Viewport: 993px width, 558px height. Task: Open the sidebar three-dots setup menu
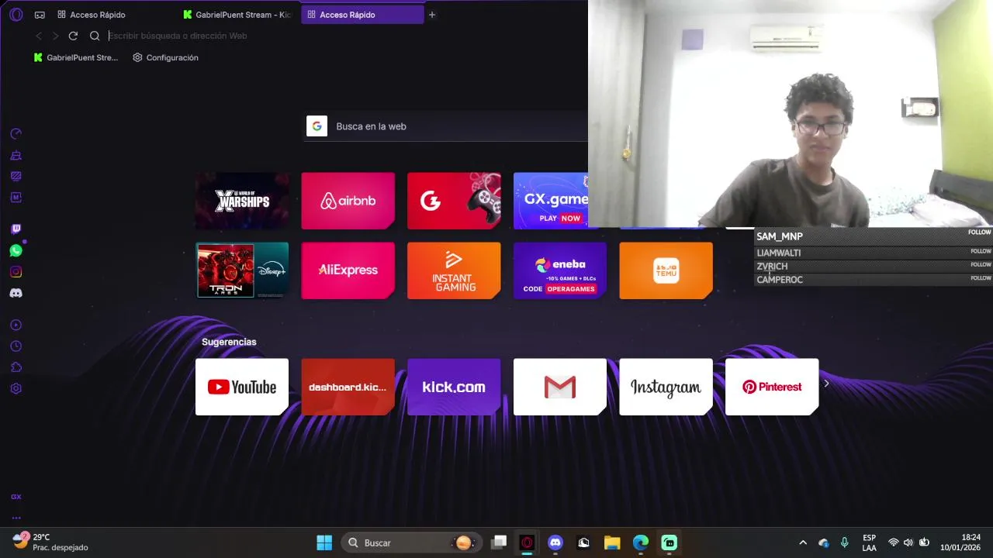(x=16, y=518)
